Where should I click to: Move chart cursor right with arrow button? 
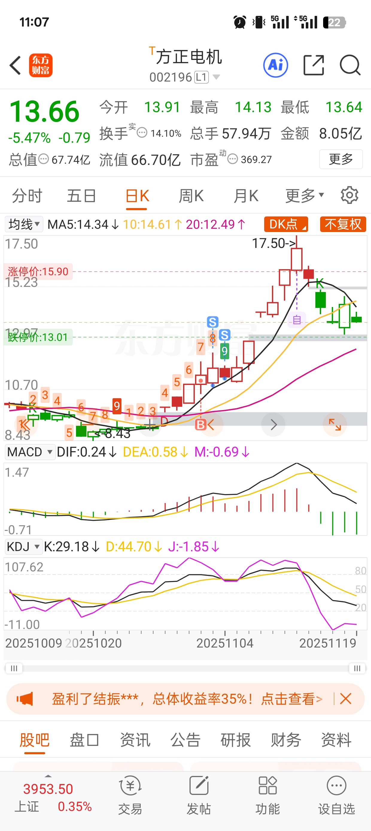pyautogui.click(x=273, y=424)
